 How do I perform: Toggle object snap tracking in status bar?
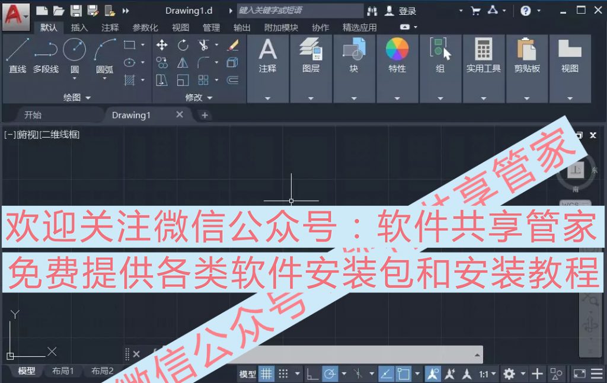pos(386,374)
